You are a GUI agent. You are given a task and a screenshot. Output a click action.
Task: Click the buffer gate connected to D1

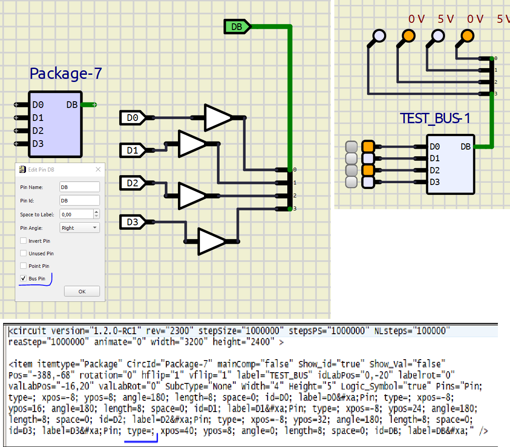(192, 144)
